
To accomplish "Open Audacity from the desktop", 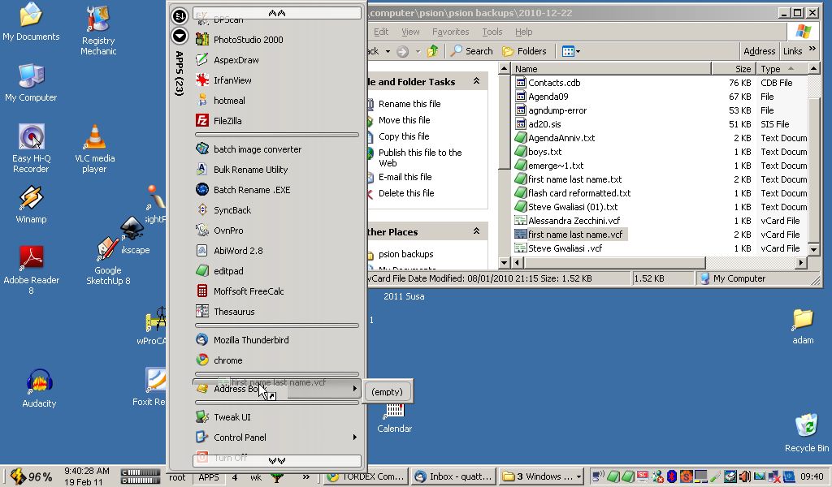I will [x=39, y=388].
